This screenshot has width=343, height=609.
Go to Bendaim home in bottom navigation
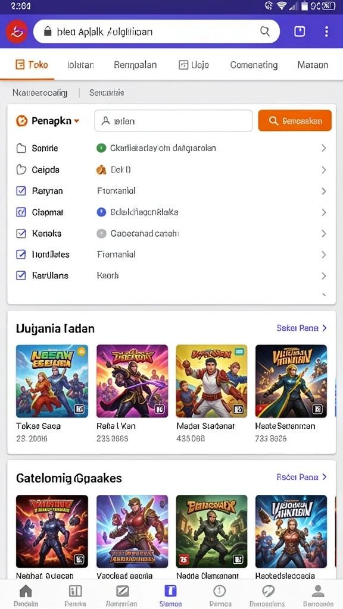point(26,595)
